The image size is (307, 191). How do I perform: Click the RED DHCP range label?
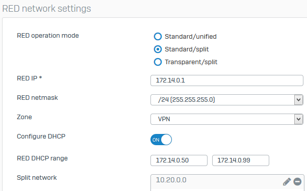click(42, 158)
